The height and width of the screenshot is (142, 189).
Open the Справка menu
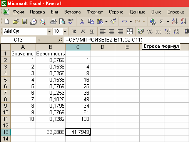coord(176,12)
